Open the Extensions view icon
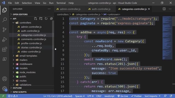Screen dimensions: 175x98 (4, 49)
